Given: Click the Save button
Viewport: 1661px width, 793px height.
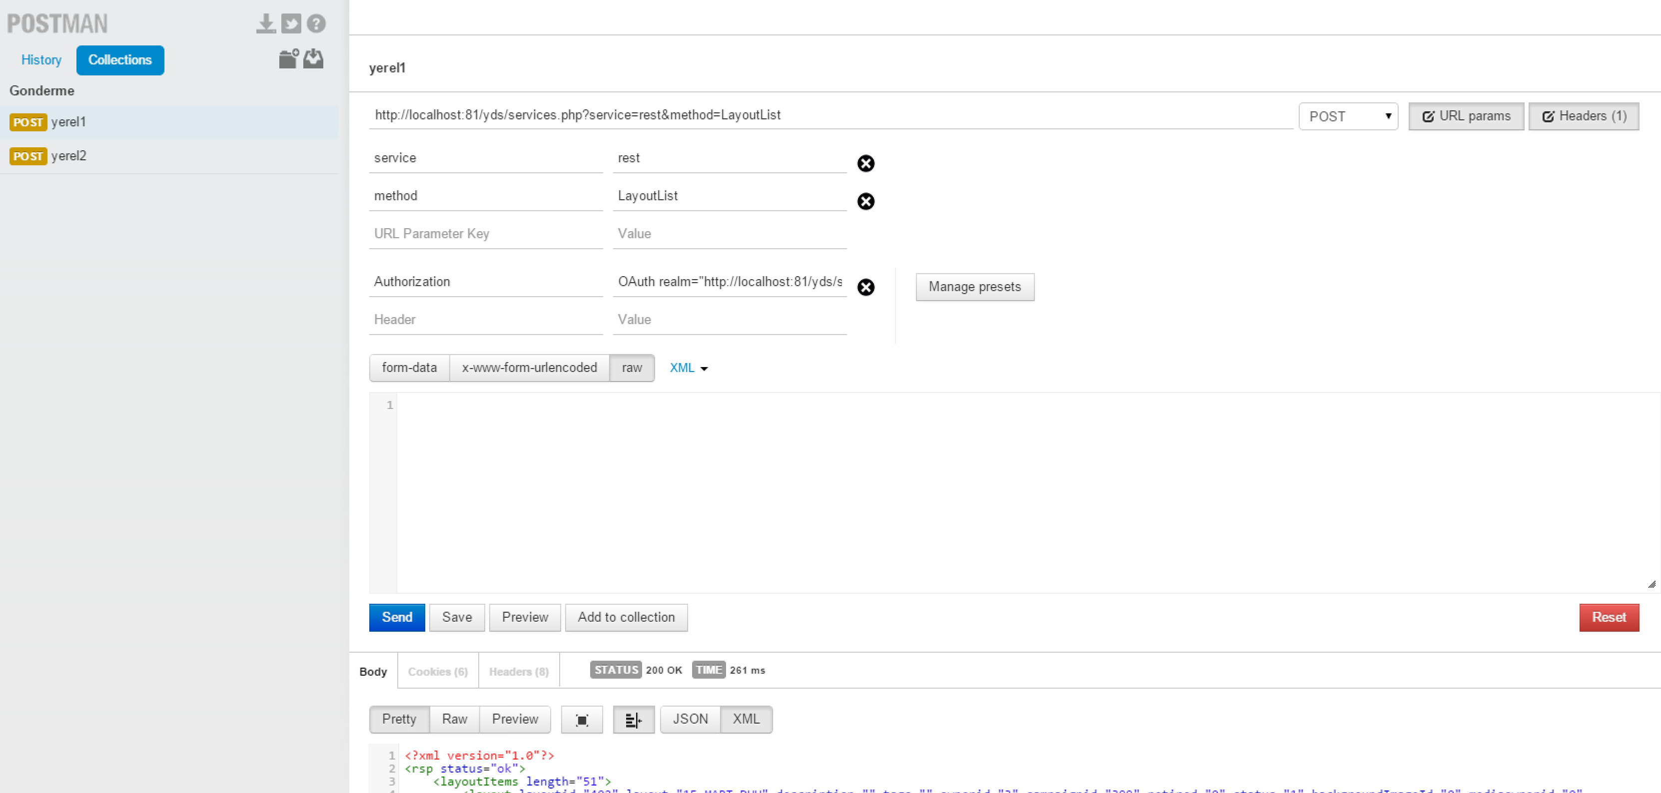Looking at the screenshot, I should (x=457, y=618).
